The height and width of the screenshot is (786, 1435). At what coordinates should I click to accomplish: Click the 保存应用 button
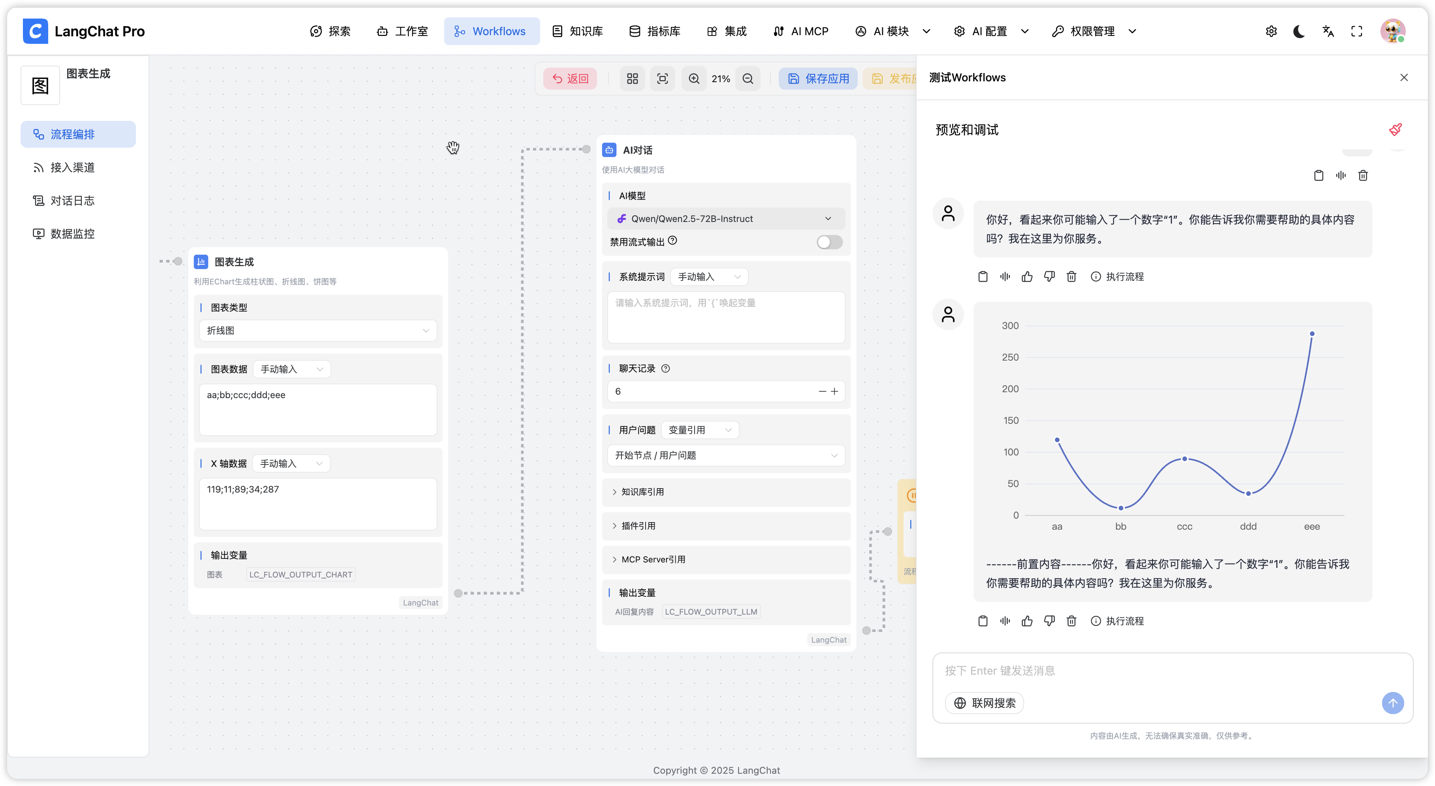[x=818, y=79]
